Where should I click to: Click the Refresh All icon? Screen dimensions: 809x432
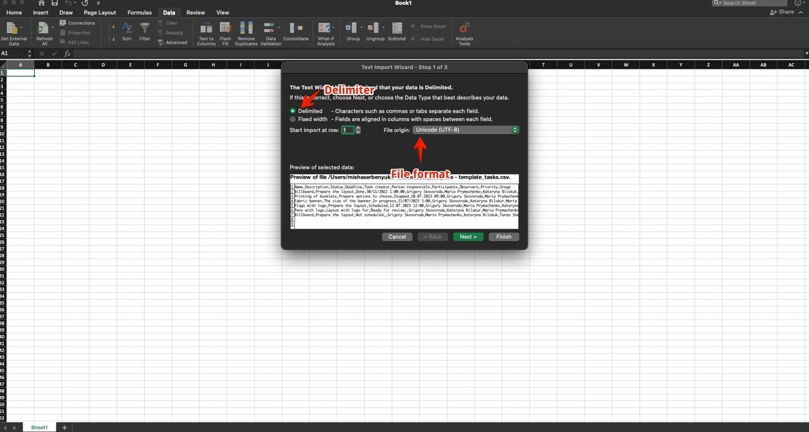[44, 29]
